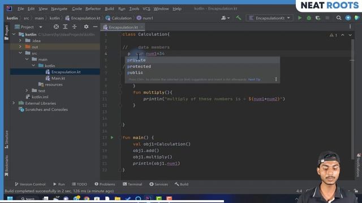Click Run with Coverage icon
The height and width of the screenshot is (203, 362).
318,18
